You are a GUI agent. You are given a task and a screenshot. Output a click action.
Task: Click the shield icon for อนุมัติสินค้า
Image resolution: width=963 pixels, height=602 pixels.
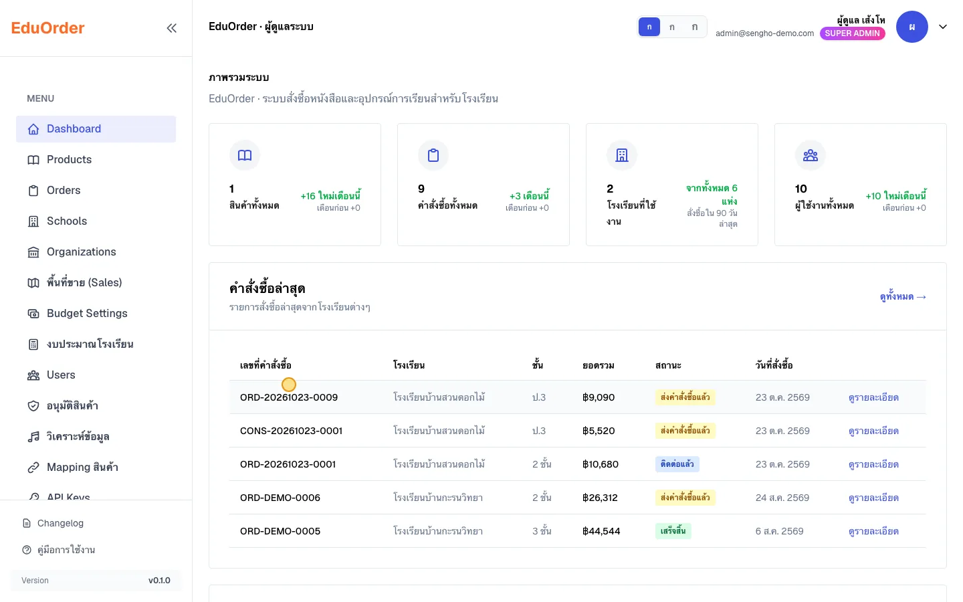point(33,406)
